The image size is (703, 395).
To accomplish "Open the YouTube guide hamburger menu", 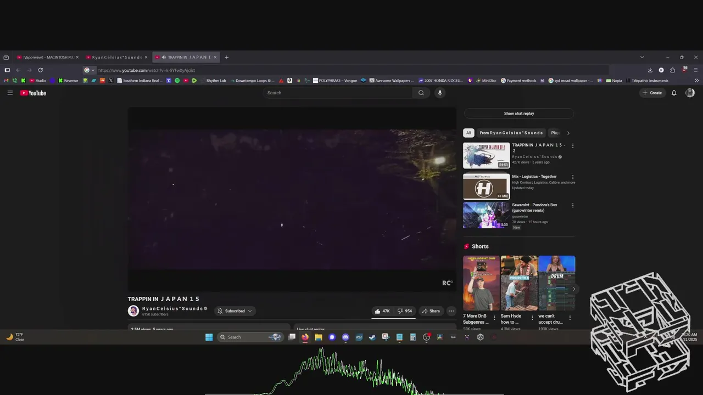I will click(x=10, y=93).
